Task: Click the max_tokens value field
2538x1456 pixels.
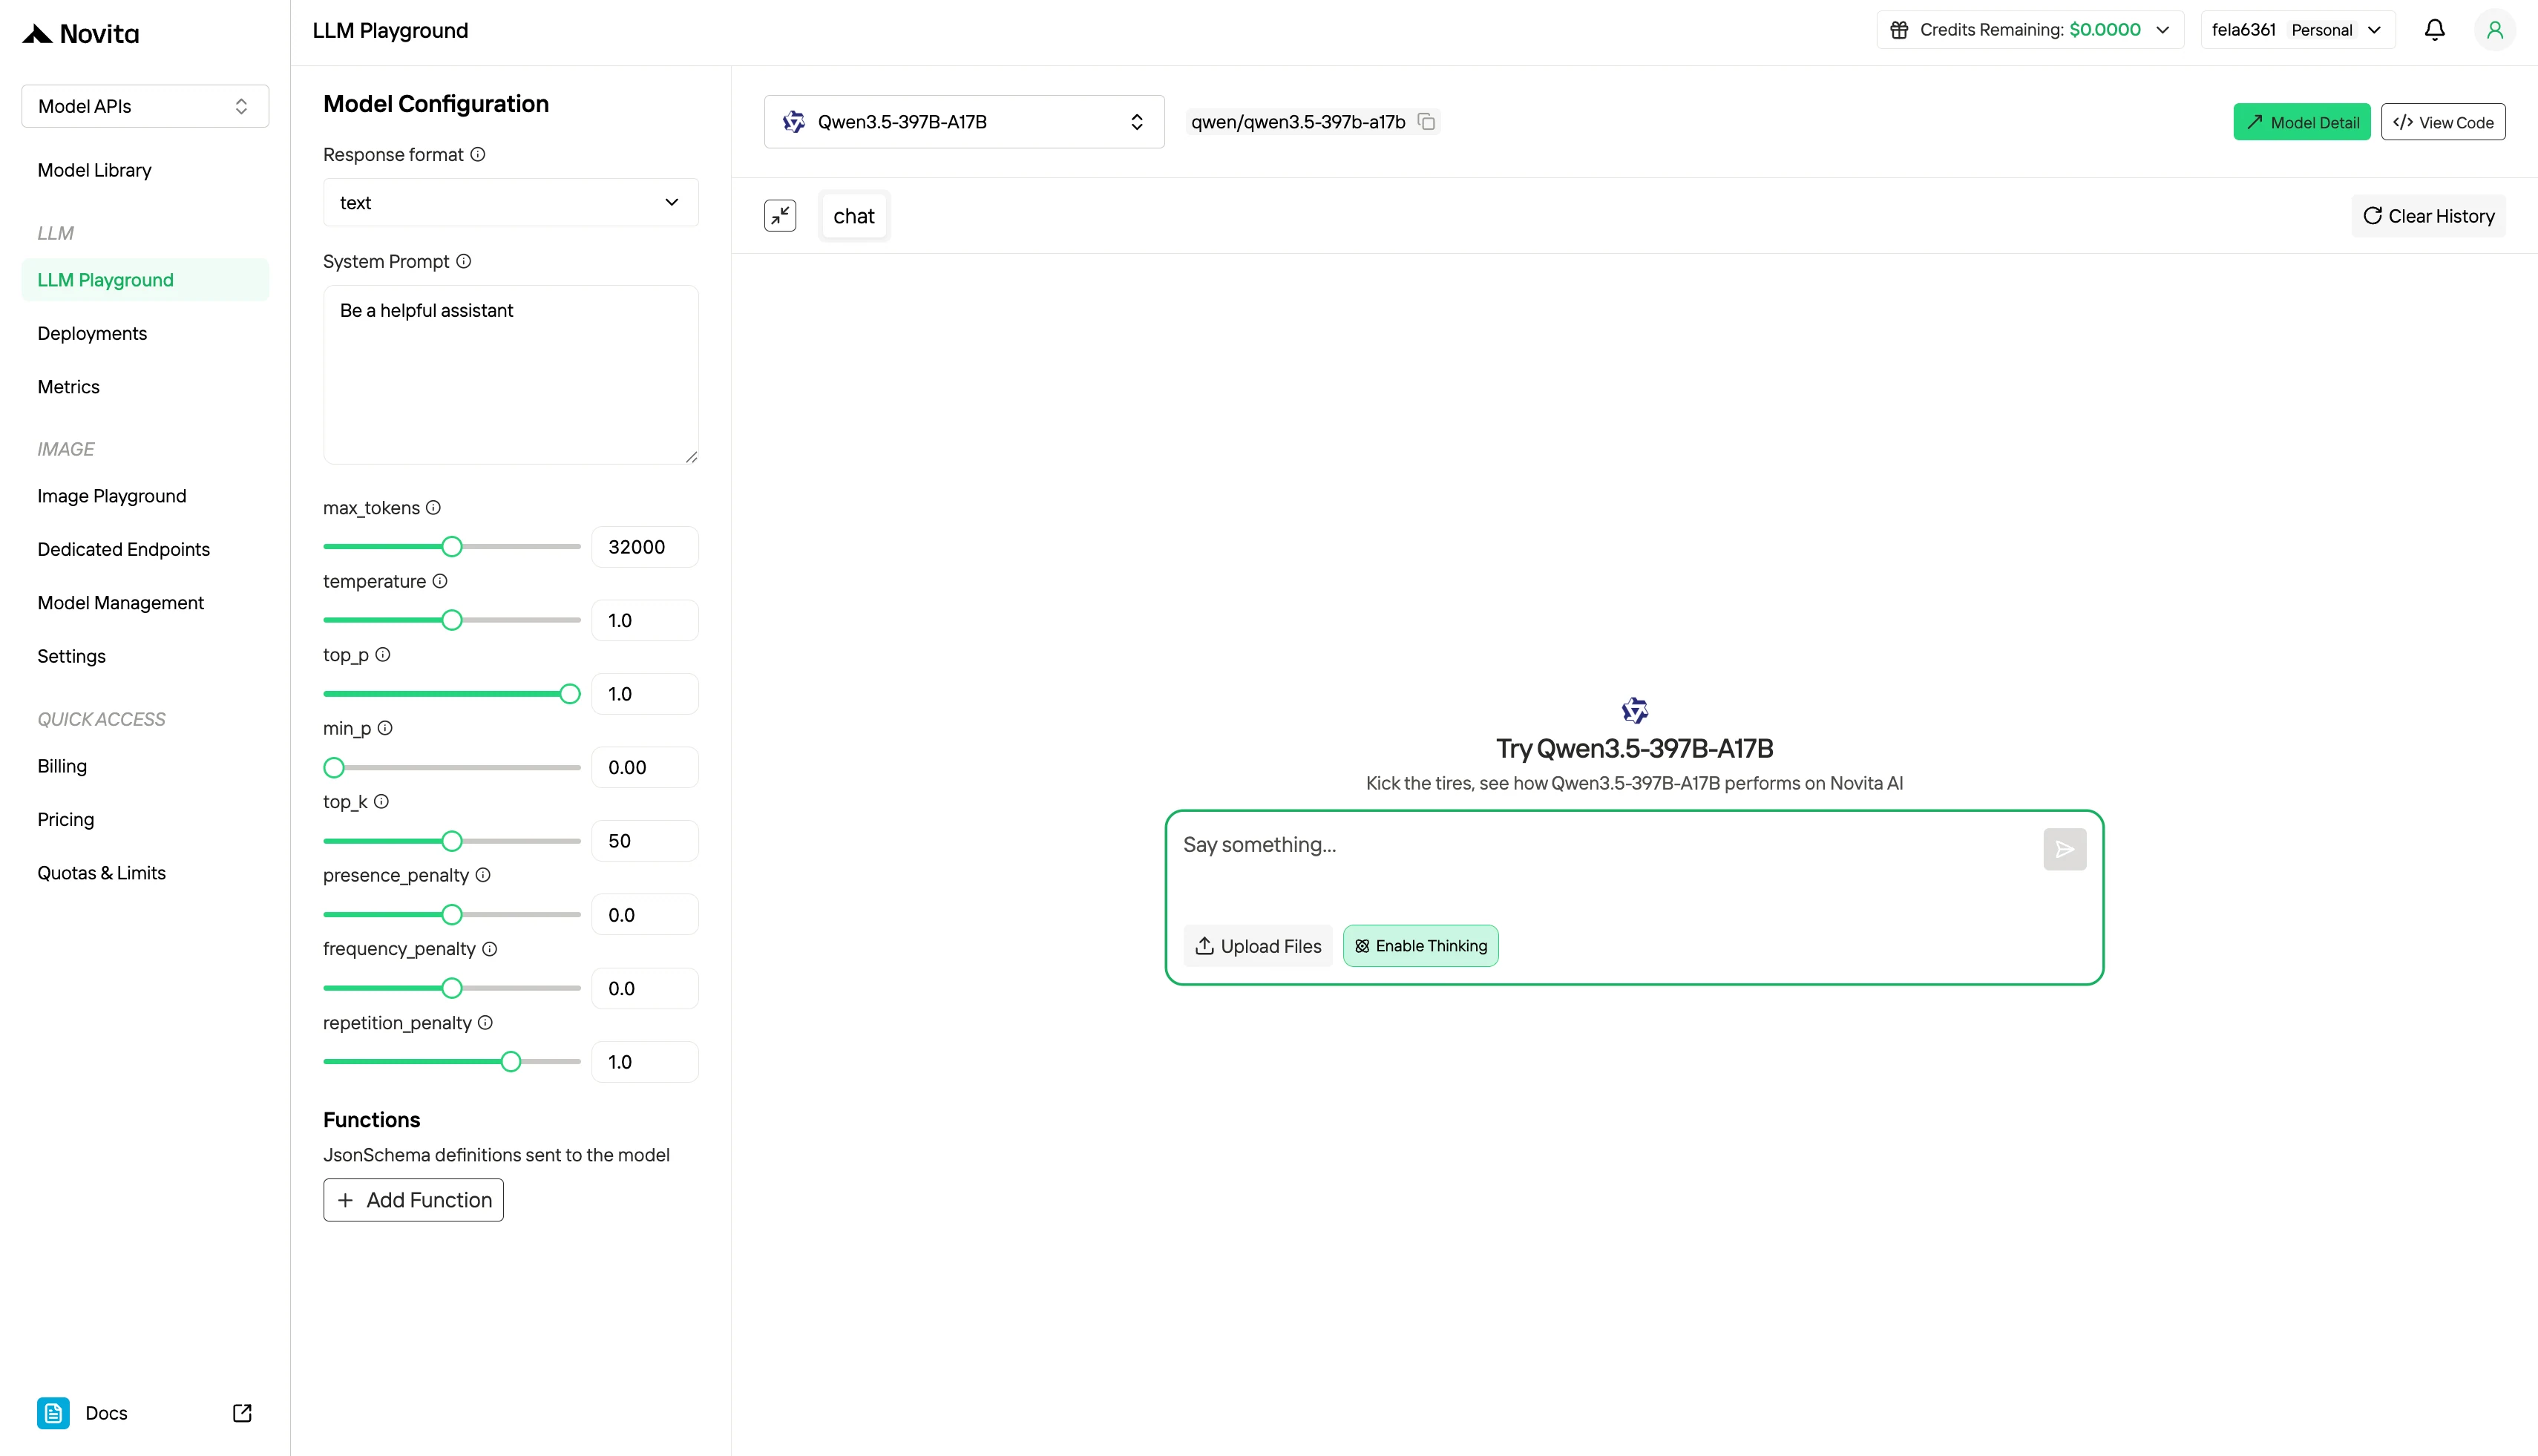Action: (x=645, y=547)
